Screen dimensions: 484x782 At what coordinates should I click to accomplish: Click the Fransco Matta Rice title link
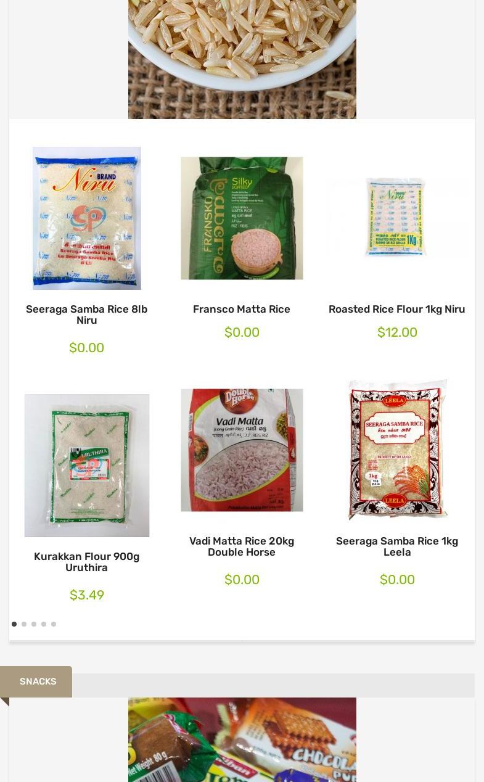(242, 309)
